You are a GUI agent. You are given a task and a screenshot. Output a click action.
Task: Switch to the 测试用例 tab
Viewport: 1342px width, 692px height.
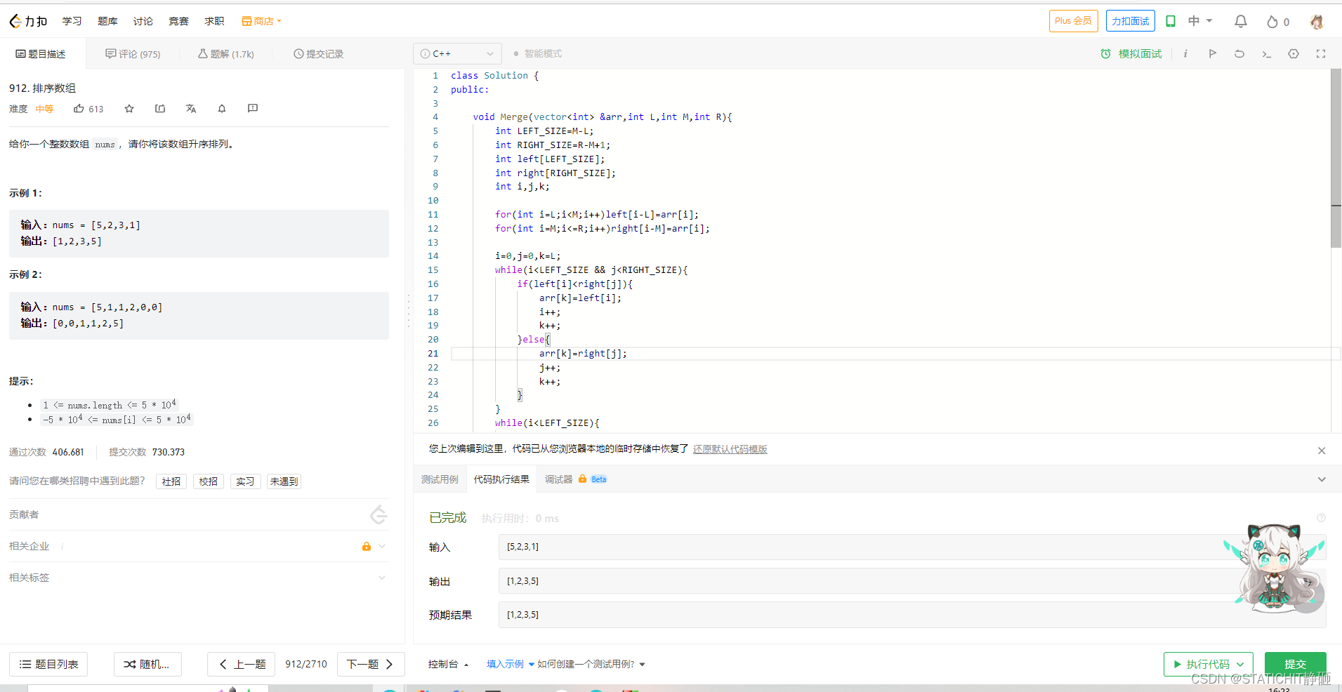(440, 479)
